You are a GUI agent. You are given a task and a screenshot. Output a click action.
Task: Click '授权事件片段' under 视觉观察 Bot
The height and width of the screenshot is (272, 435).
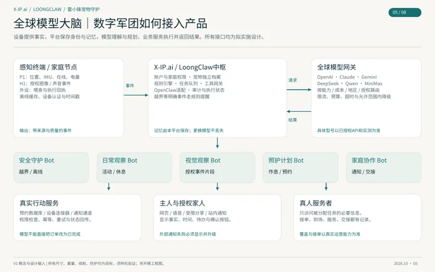coord(200,172)
